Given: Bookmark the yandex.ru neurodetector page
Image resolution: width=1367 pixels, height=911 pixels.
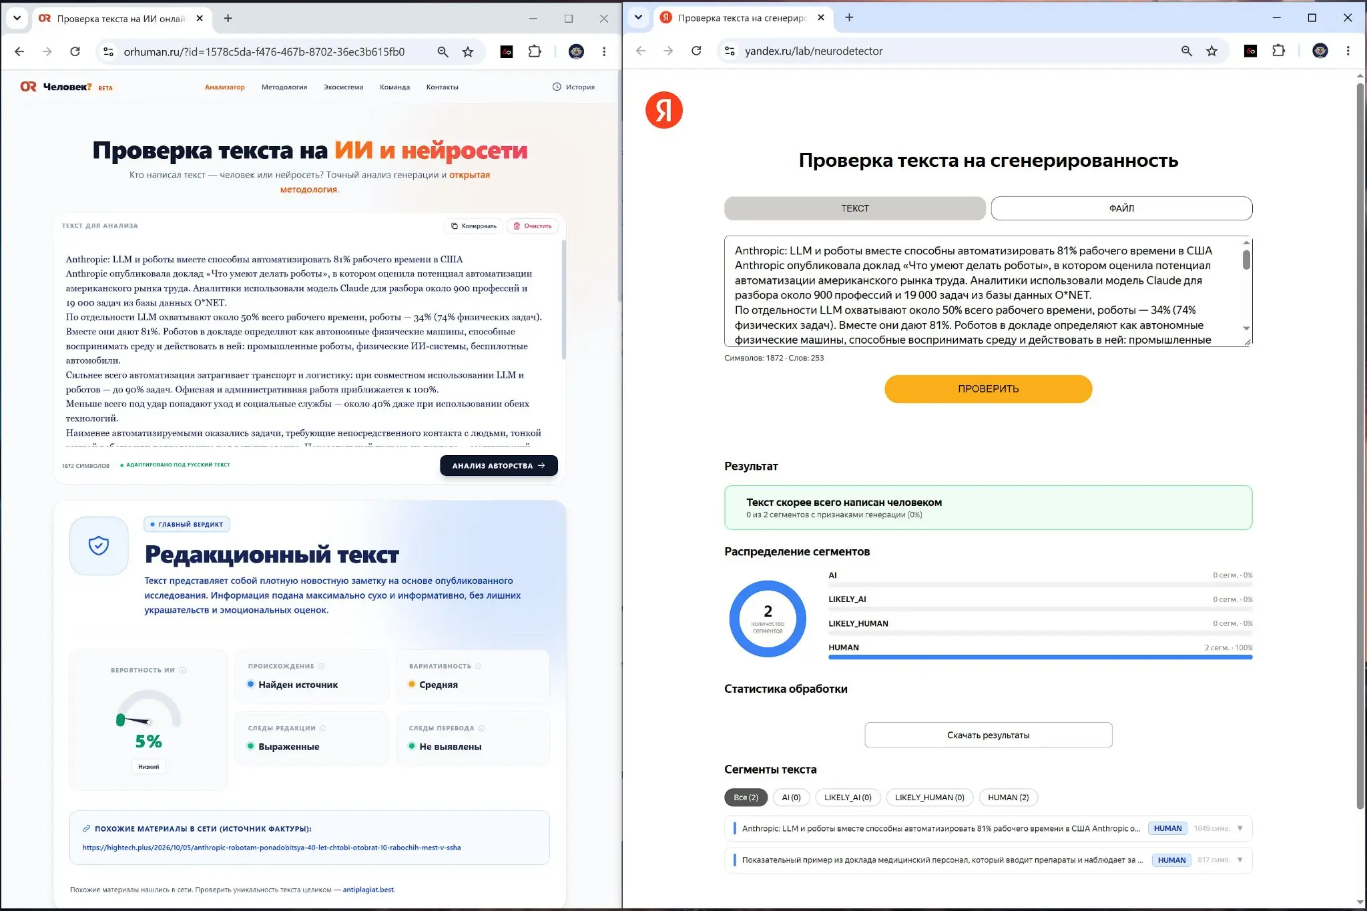Looking at the screenshot, I should (x=1211, y=51).
